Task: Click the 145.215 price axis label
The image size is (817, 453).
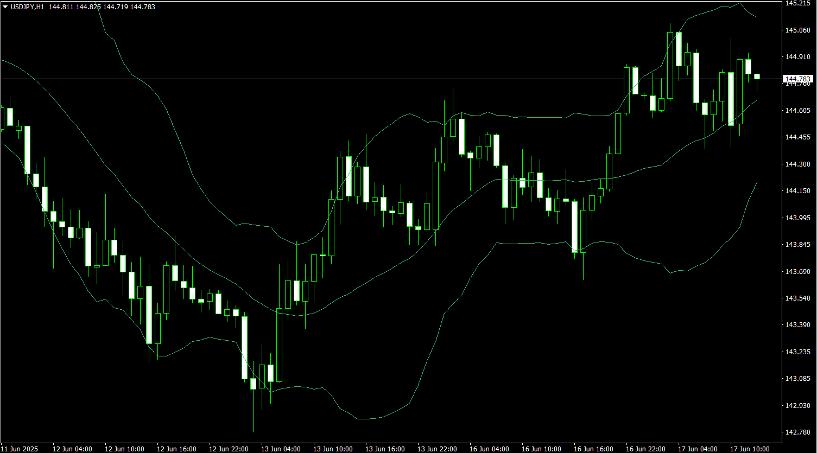Action: pyautogui.click(x=797, y=3)
